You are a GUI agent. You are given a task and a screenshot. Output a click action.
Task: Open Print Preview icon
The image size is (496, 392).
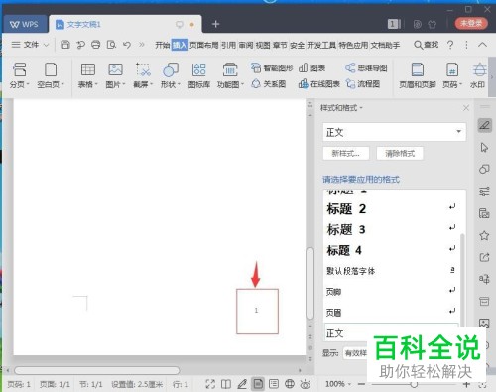tap(111, 45)
